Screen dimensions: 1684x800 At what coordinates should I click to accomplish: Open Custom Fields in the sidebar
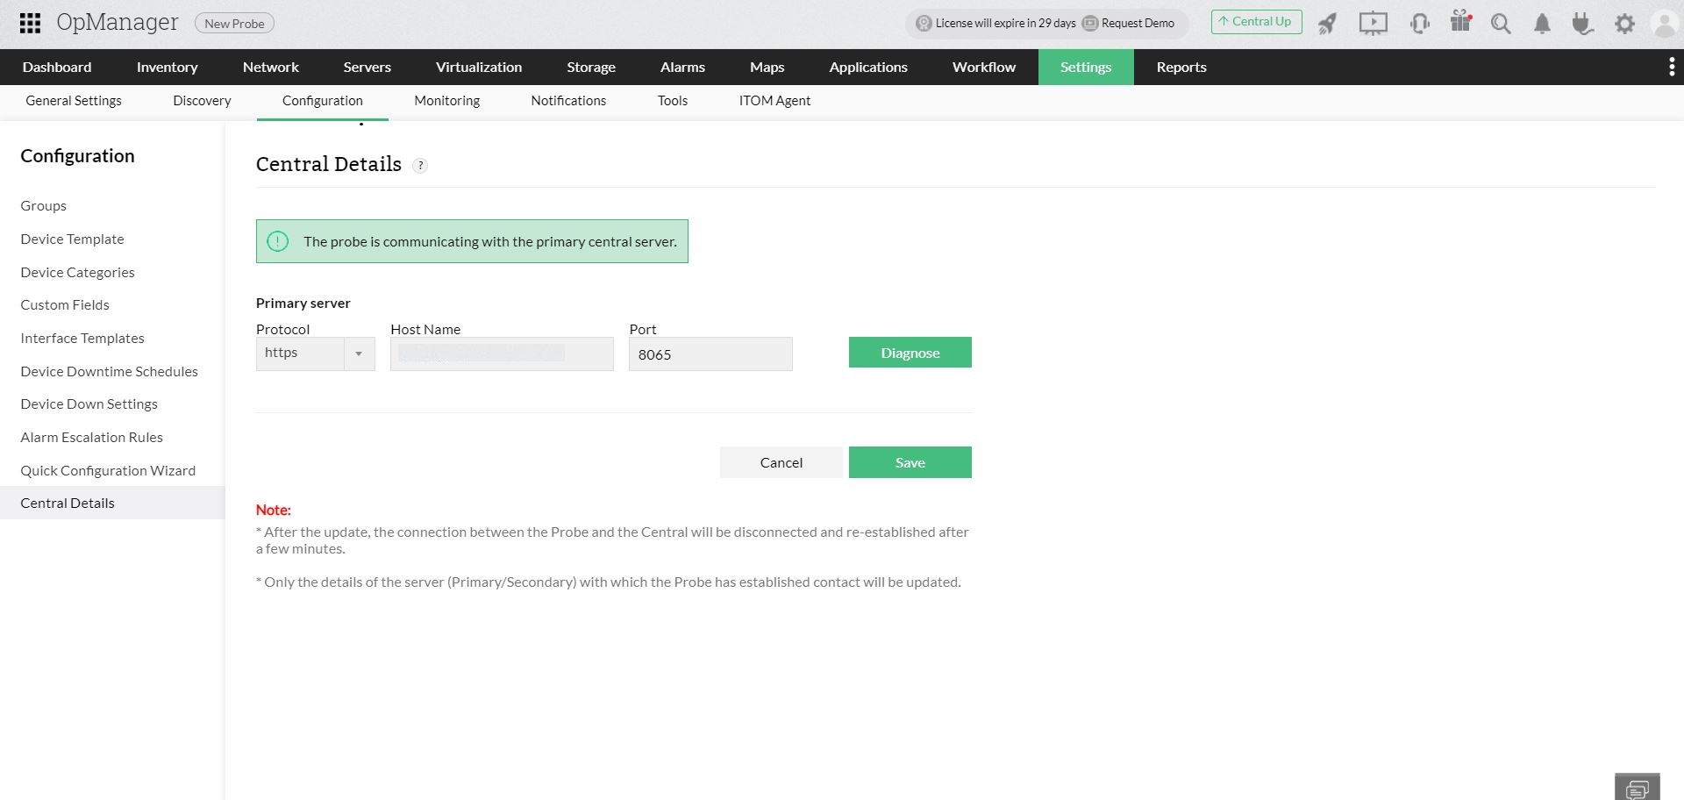(x=65, y=305)
